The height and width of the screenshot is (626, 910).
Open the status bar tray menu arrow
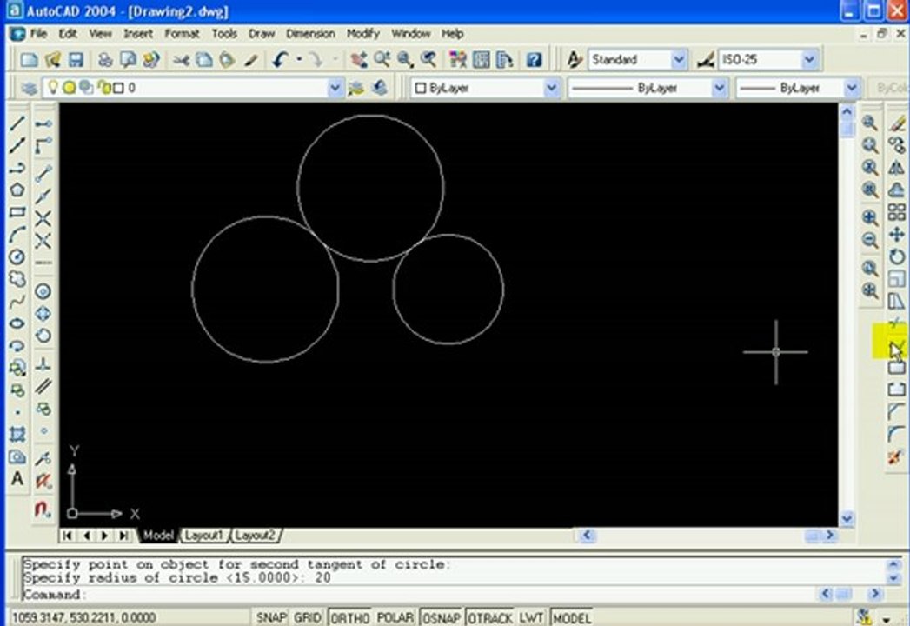(887, 619)
